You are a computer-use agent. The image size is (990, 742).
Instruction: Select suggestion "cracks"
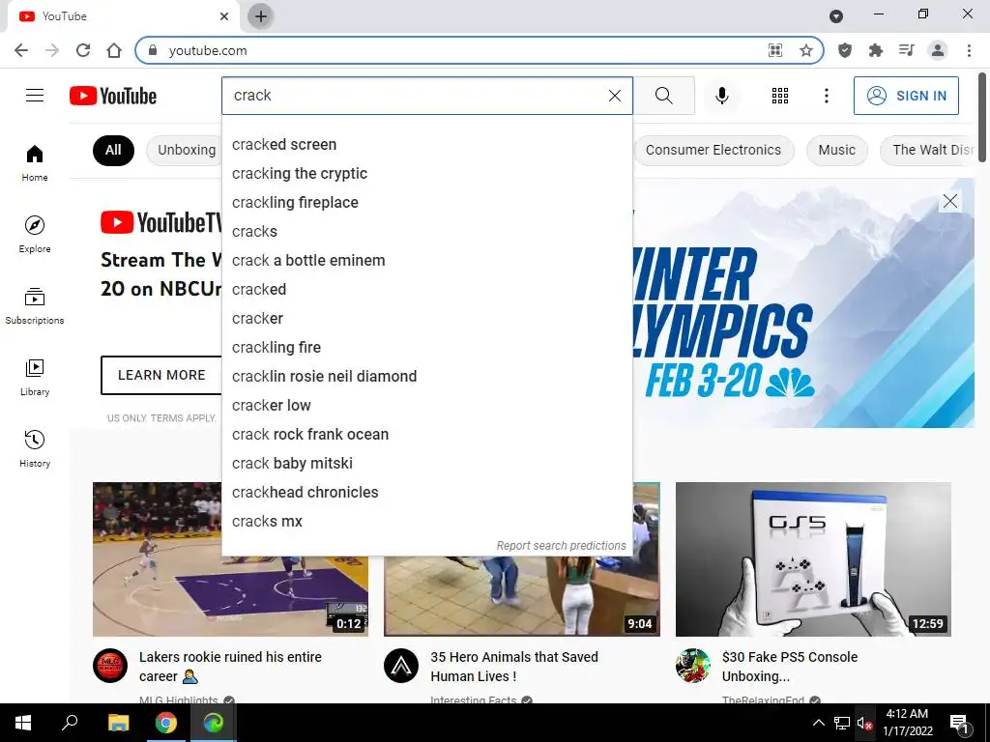pyautogui.click(x=426, y=232)
